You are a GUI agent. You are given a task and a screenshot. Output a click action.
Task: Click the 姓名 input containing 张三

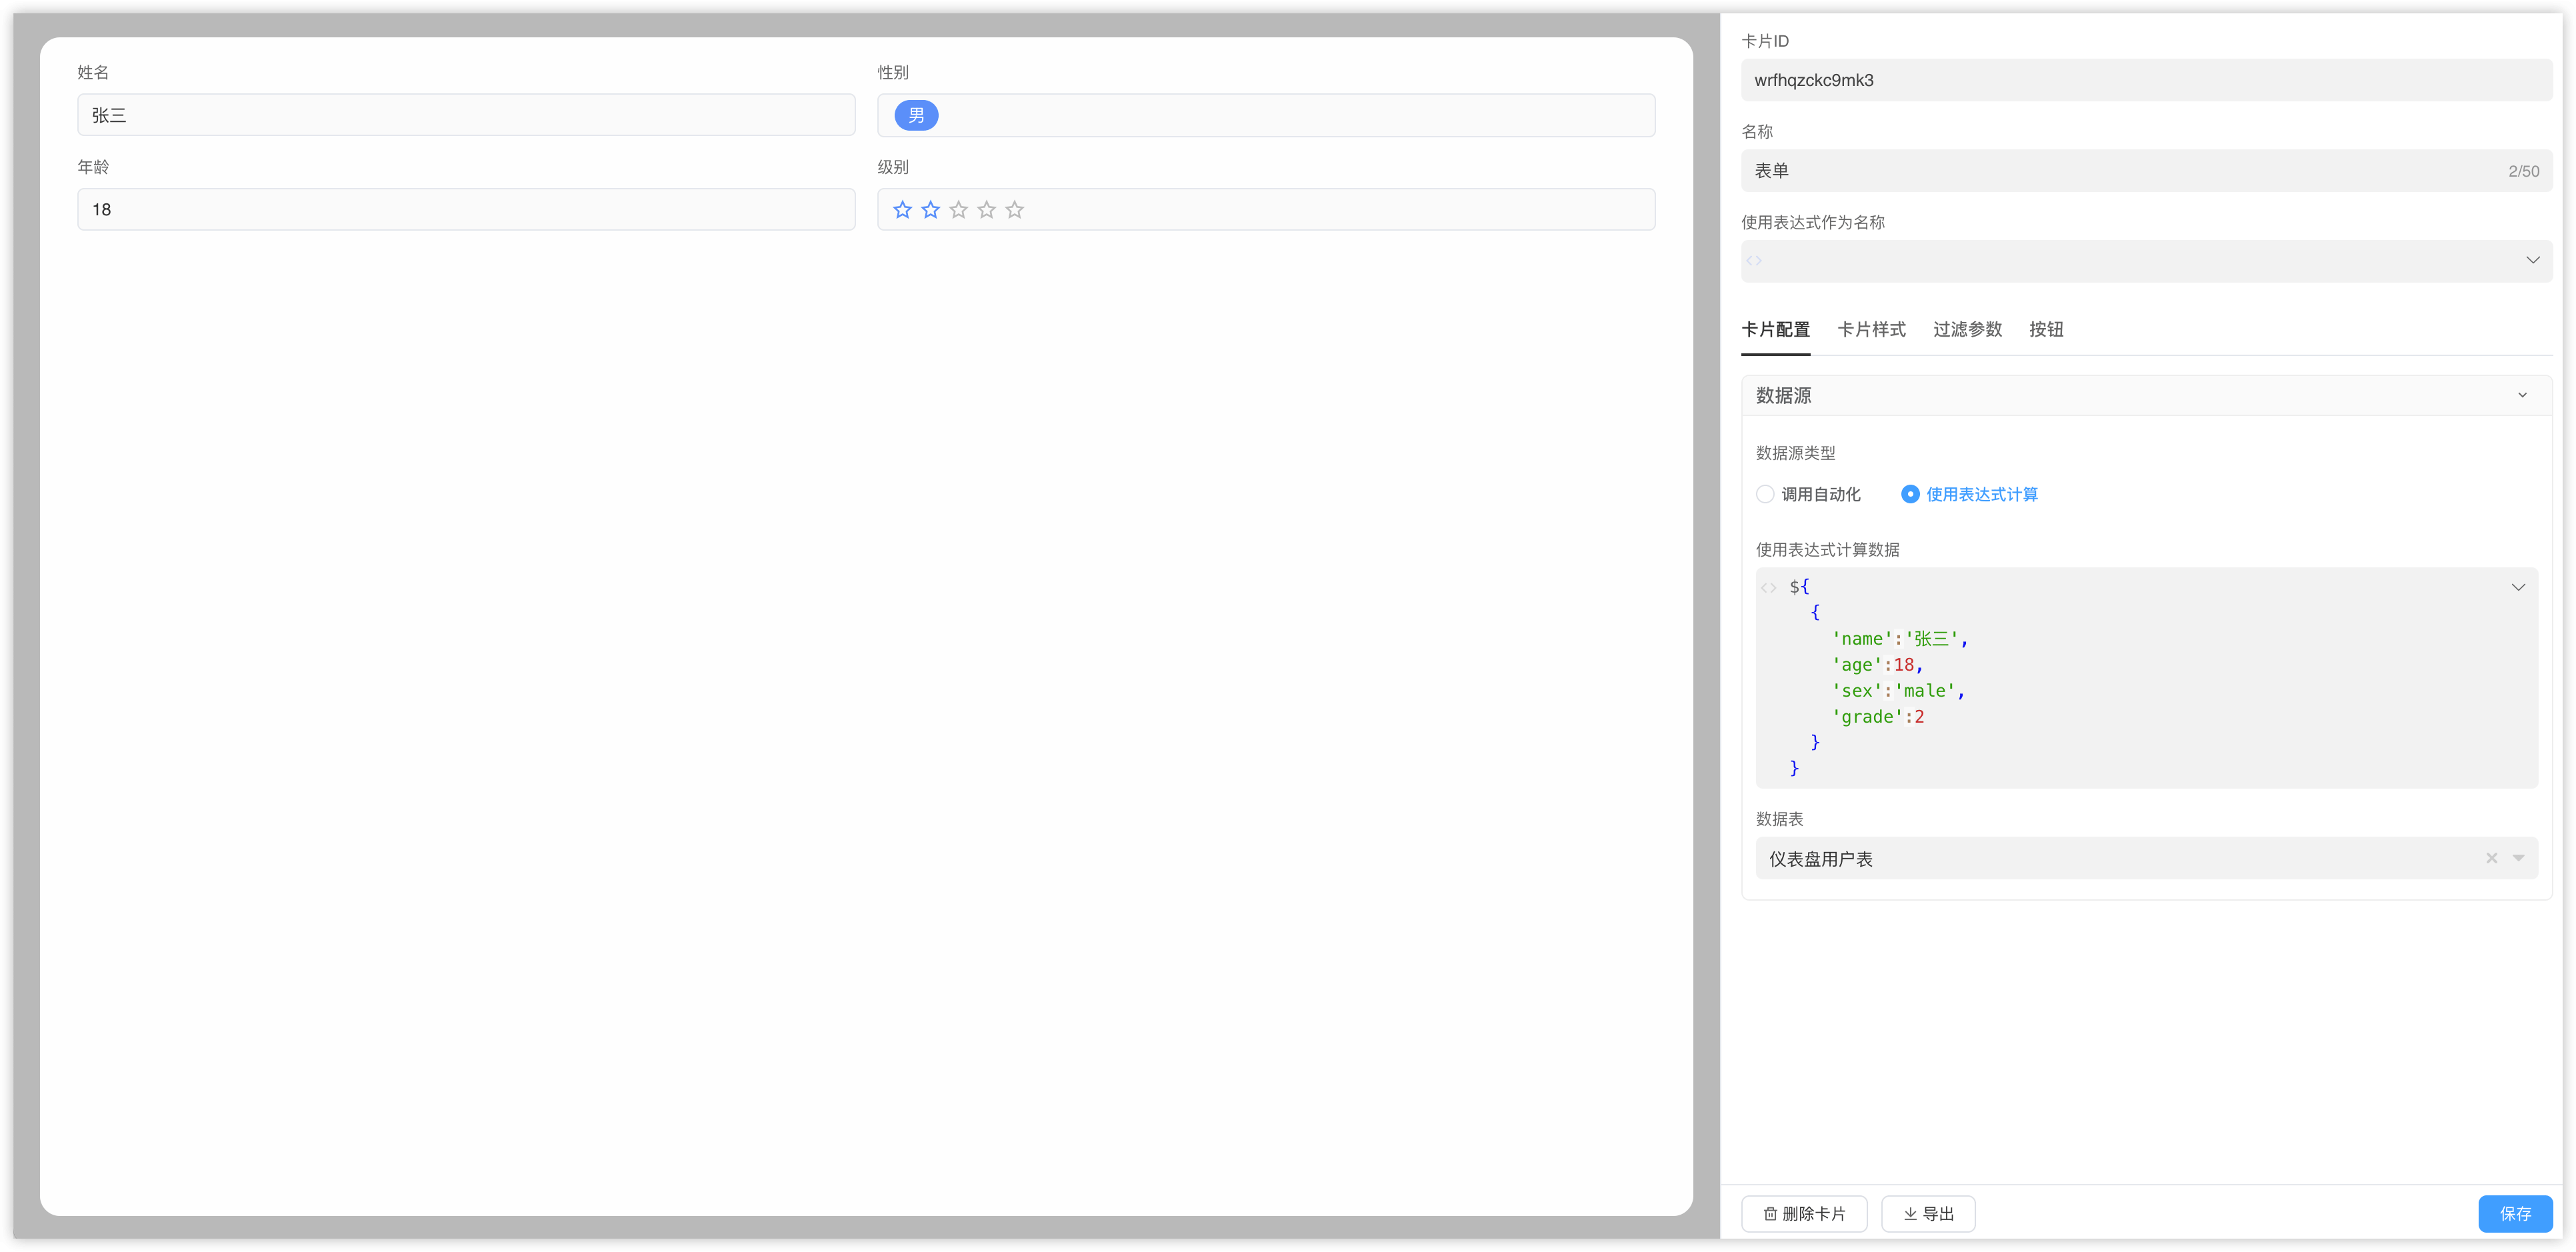pos(465,115)
